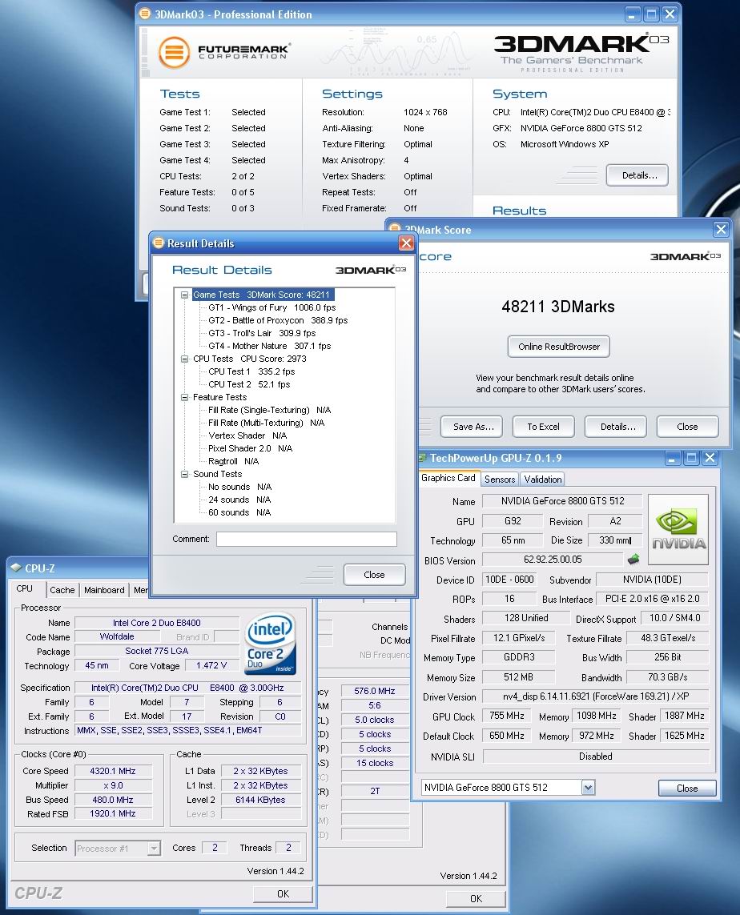The image size is (740, 915).
Task: Click the Online ResultBrowser button
Action: coord(559,347)
